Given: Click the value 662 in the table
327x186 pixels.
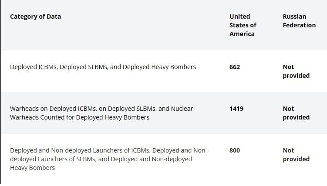Looking at the screenshot, I should point(235,67).
